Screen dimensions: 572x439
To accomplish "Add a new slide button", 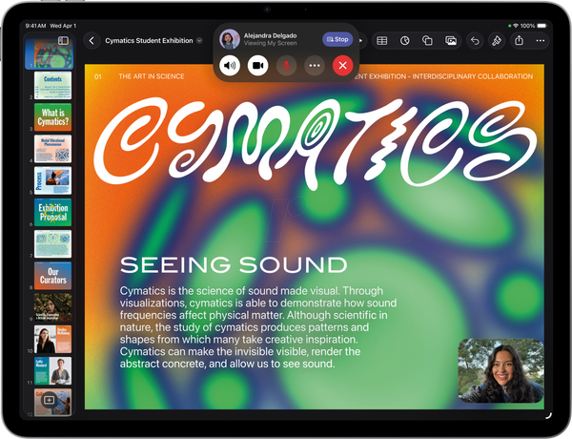I will pos(49,400).
